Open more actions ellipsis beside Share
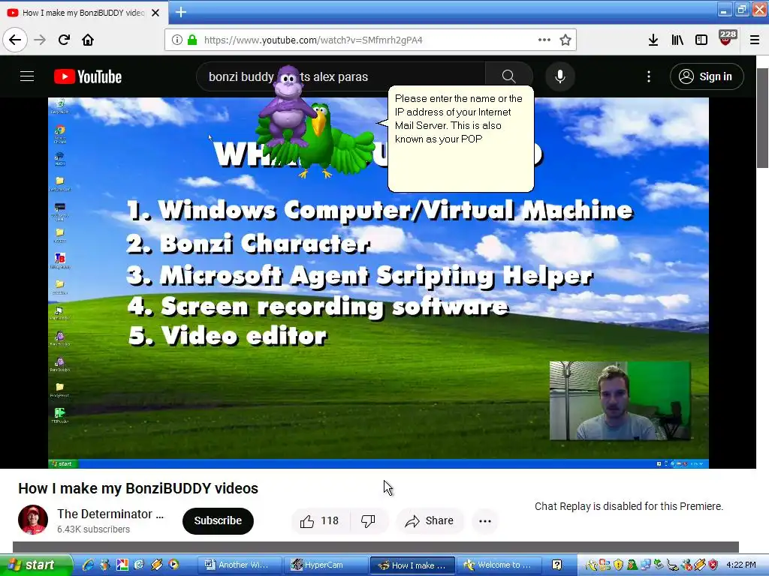The width and height of the screenshot is (769, 576). point(485,520)
